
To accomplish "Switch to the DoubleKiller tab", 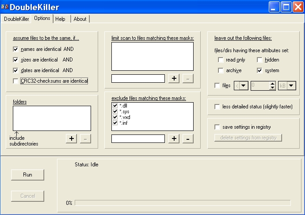I will click(x=16, y=19).
